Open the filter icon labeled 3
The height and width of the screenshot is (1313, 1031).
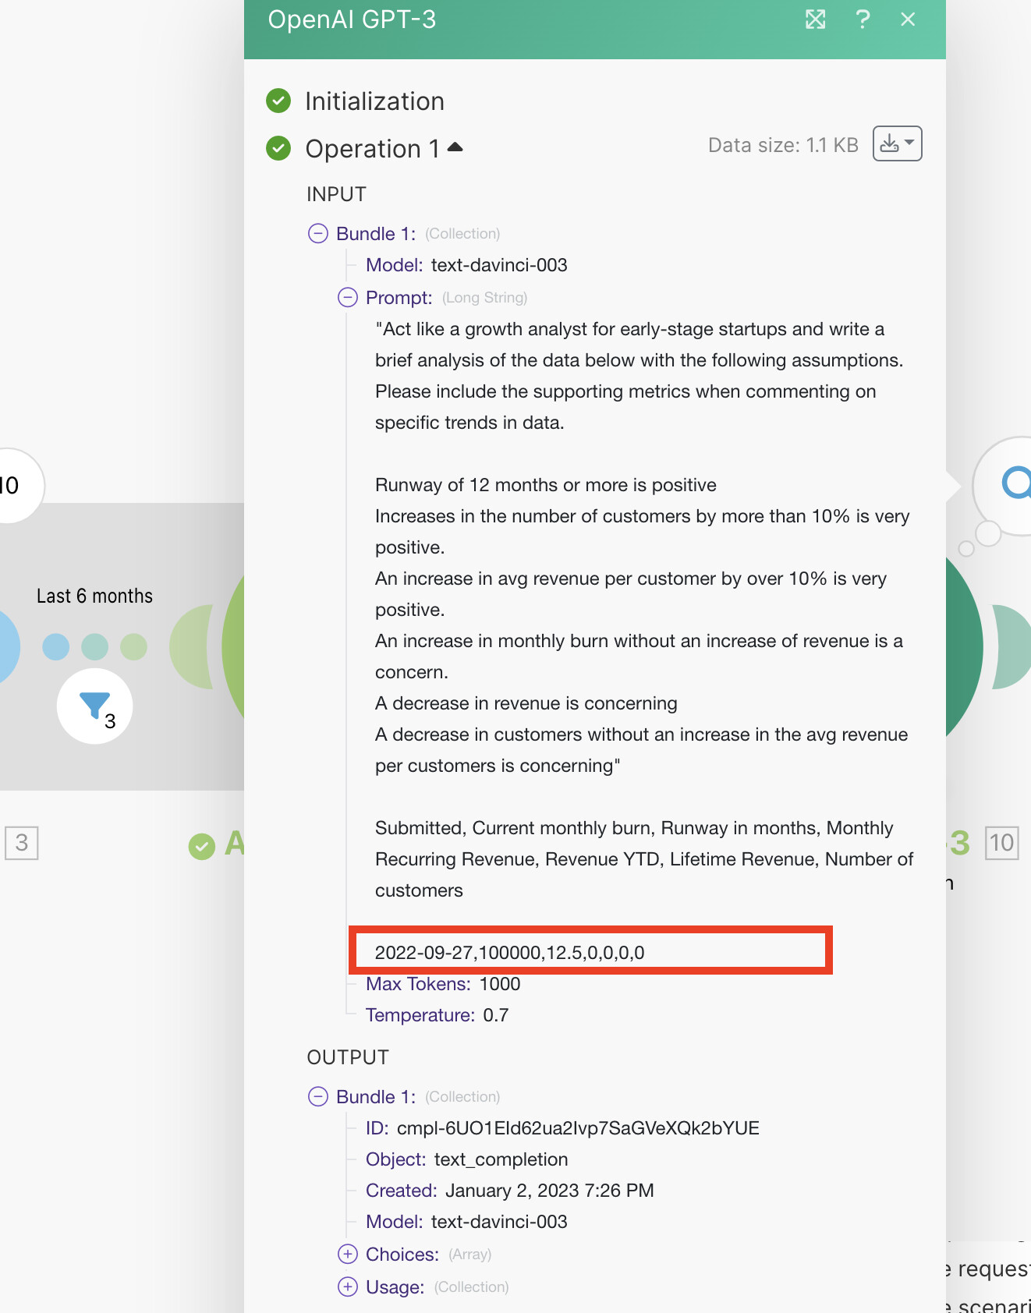(94, 706)
